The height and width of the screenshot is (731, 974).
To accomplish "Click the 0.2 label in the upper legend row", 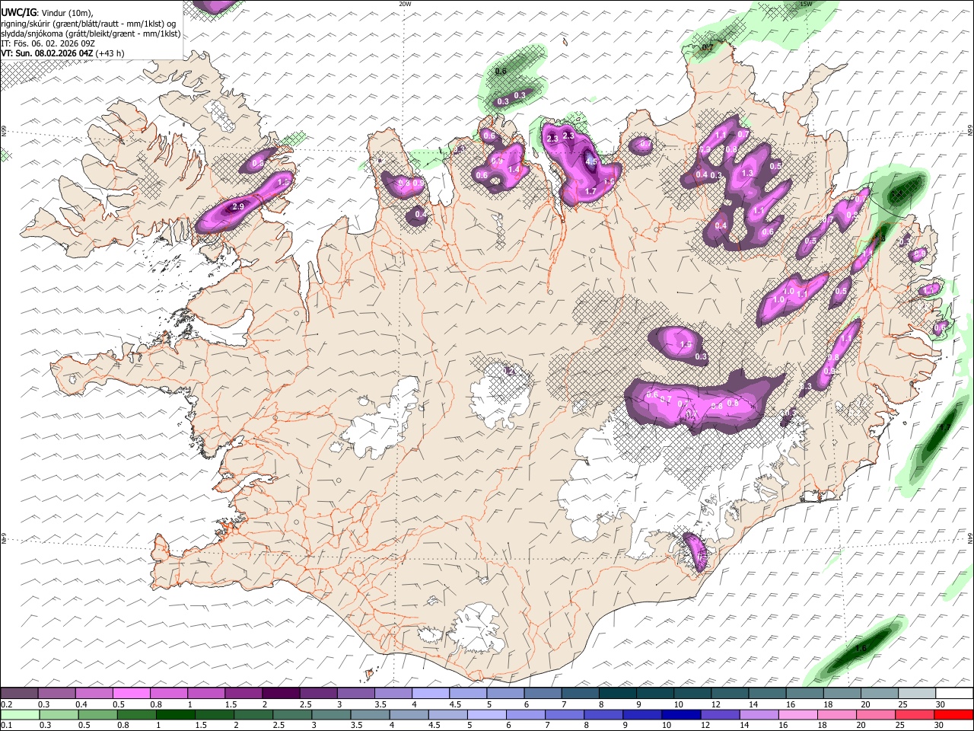I will pos(7,704).
